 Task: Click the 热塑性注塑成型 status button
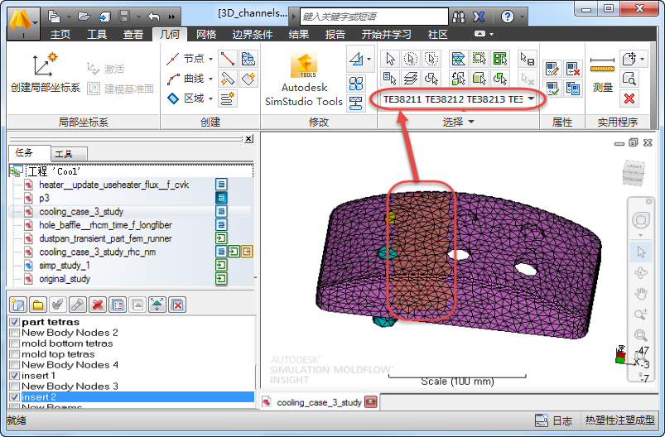click(x=619, y=420)
